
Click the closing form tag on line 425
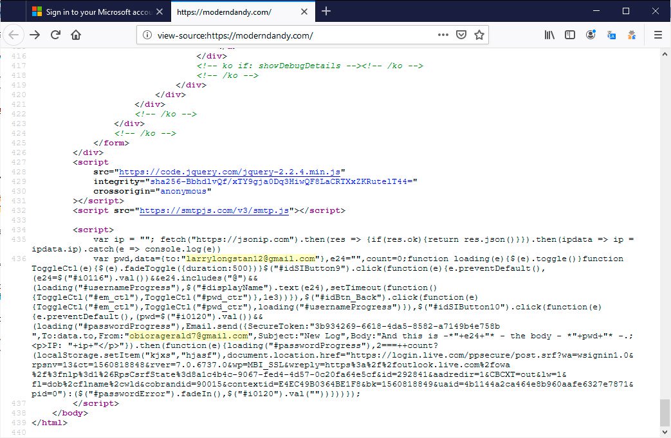111,143
